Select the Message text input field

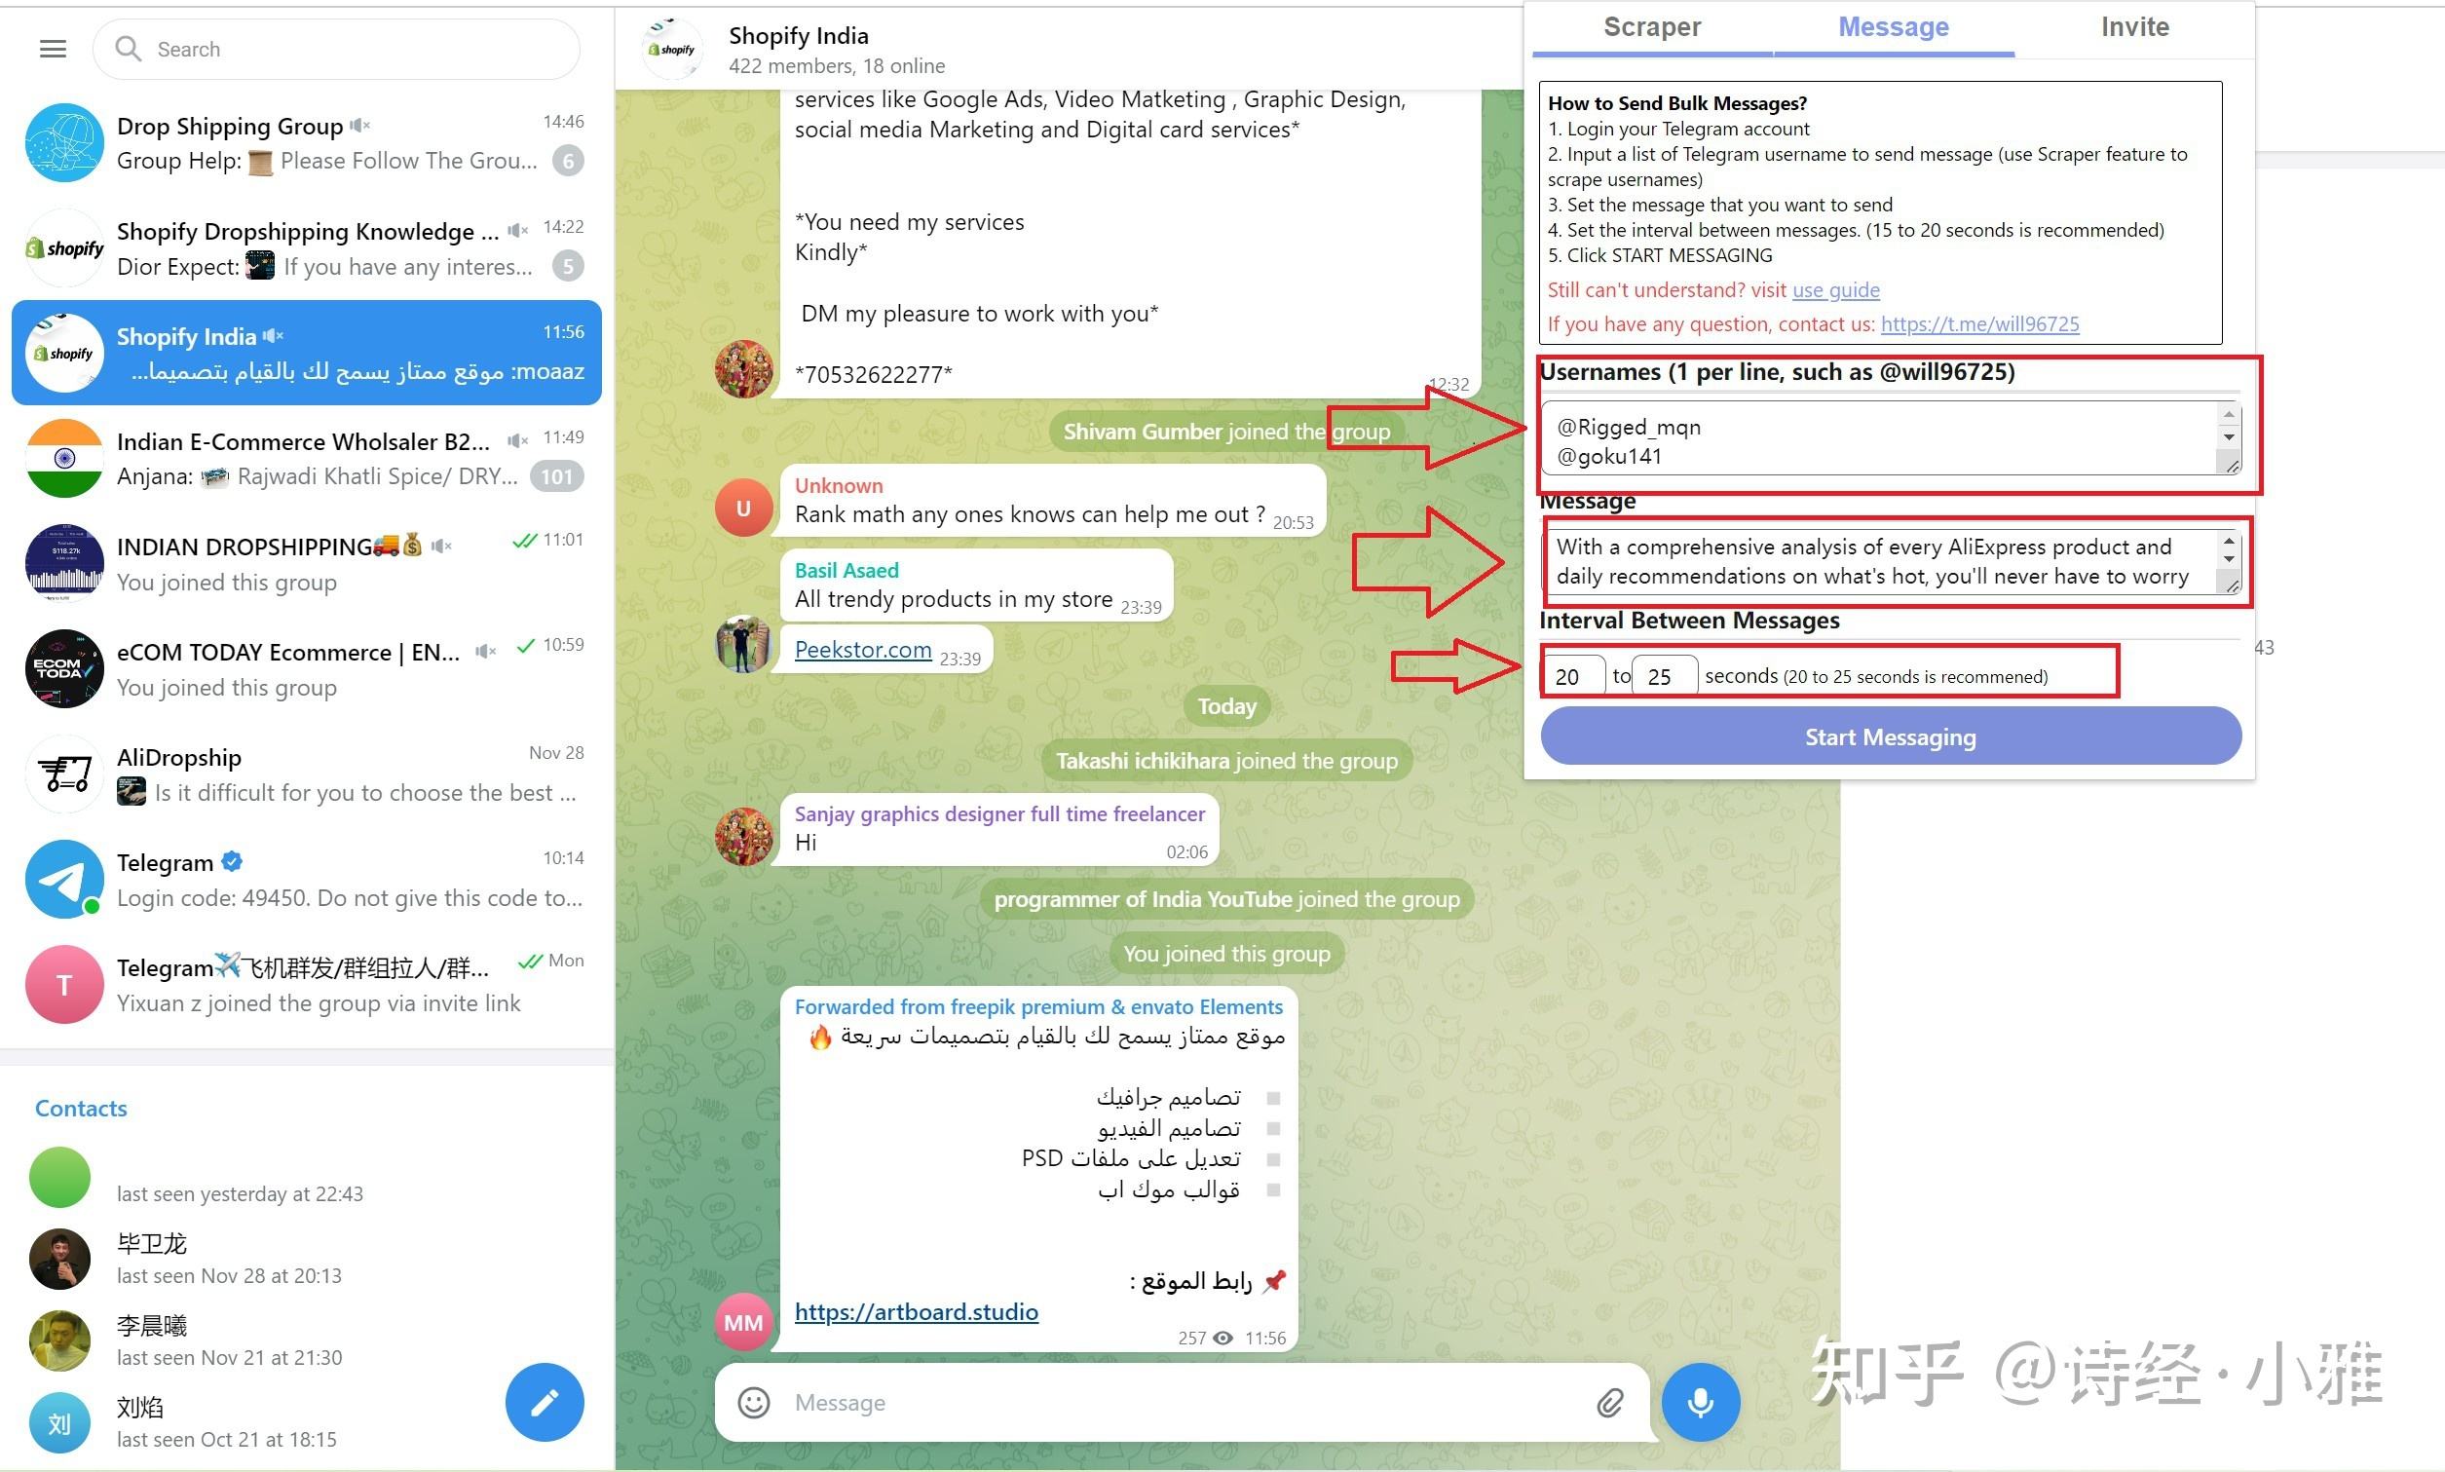(x=1890, y=559)
